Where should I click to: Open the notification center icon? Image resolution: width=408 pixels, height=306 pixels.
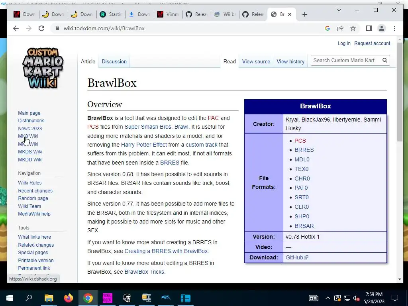395,298
